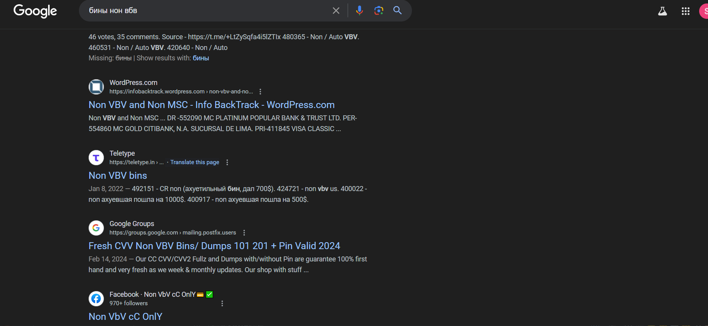Open more options for WordPress result

point(260,91)
